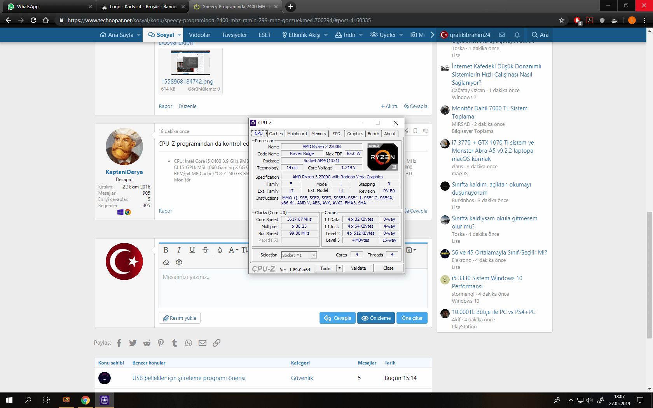Open the Chrome three-dot menu

click(645, 20)
